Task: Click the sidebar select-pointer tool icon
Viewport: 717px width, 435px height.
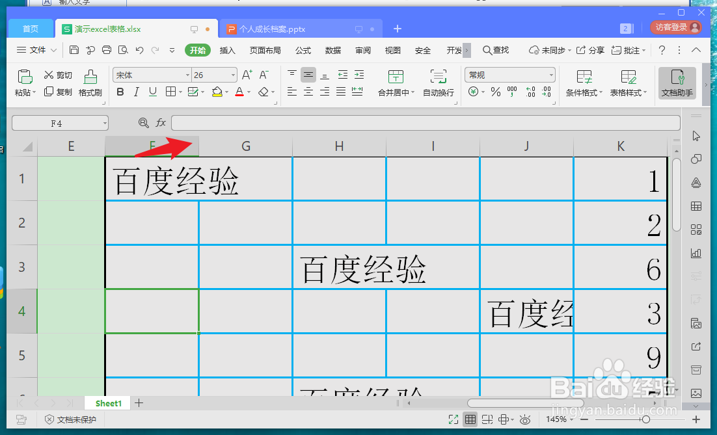Action: click(696, 136)
